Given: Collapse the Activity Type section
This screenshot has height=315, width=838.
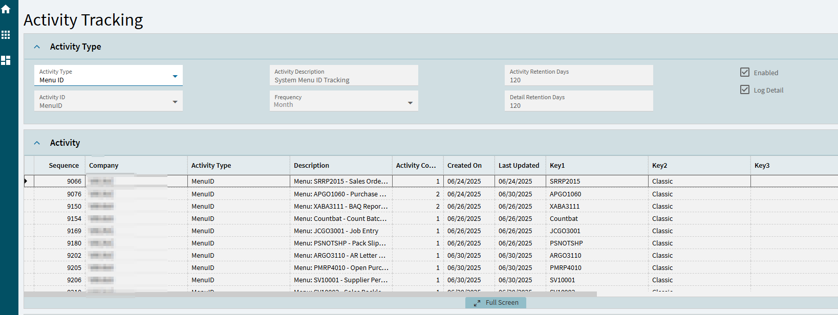Looking at the screenshot, I should pos(37,47).
